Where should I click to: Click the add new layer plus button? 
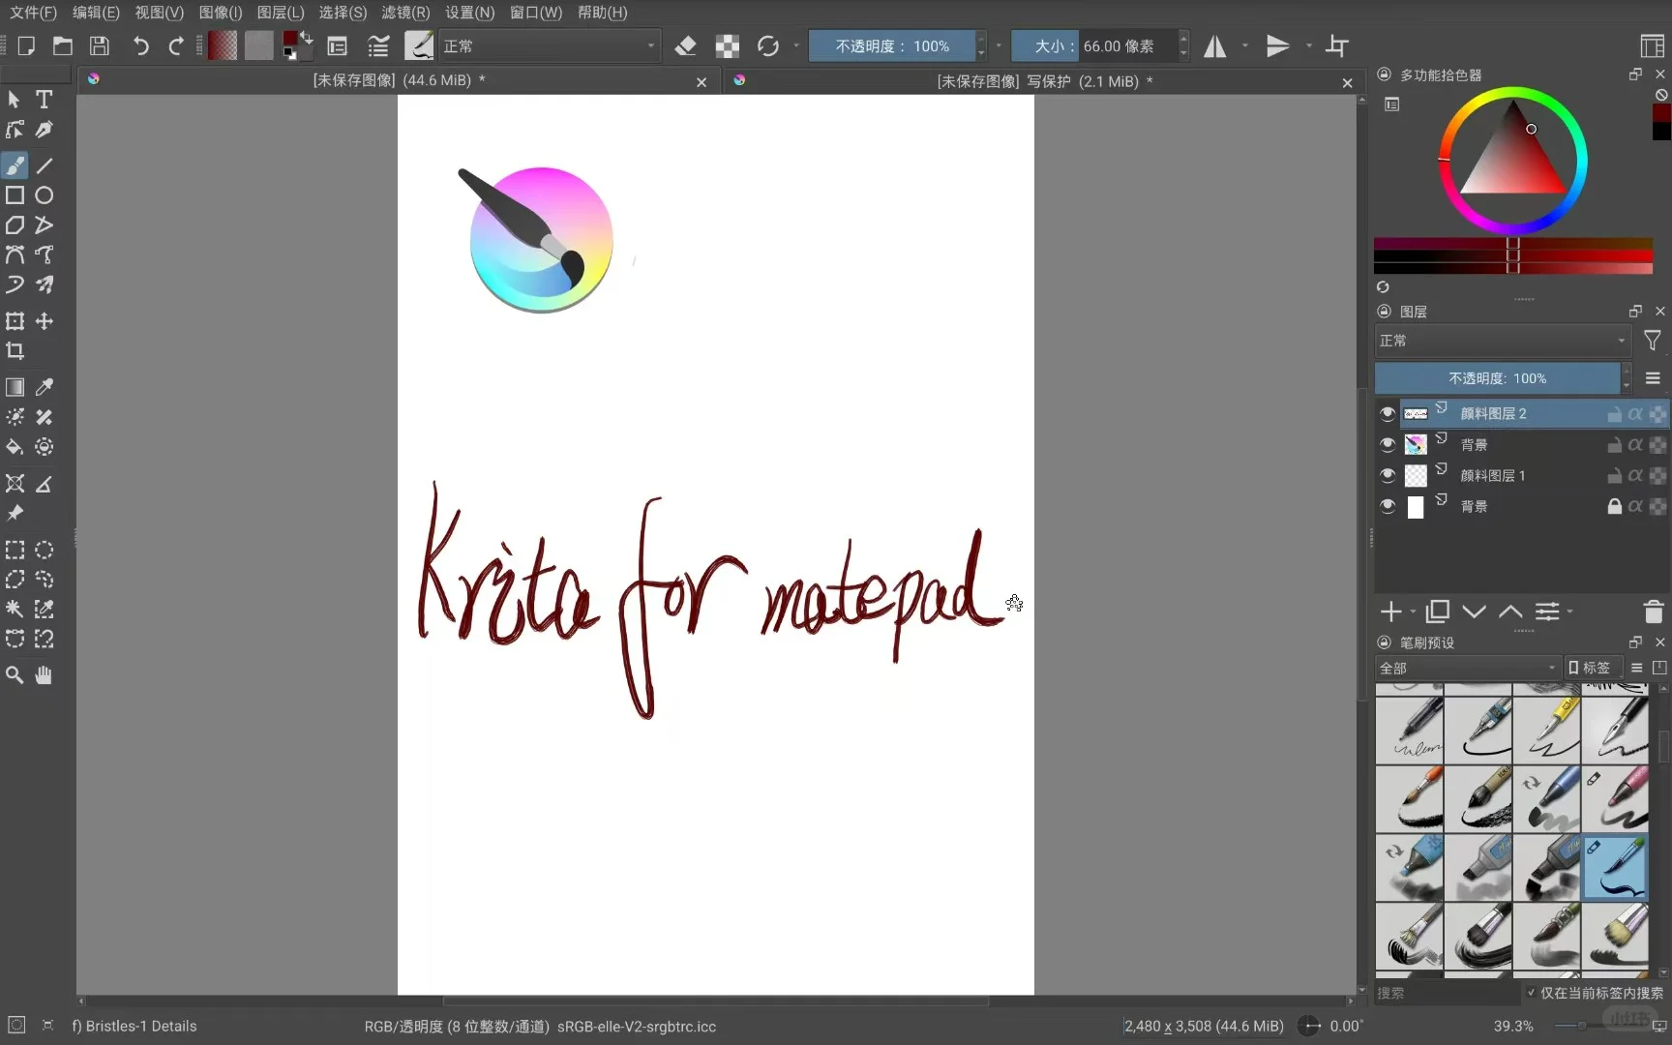[1390, 612]
